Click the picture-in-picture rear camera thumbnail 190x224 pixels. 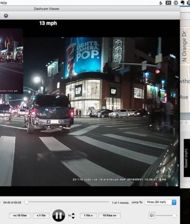[x=11, y=61]
